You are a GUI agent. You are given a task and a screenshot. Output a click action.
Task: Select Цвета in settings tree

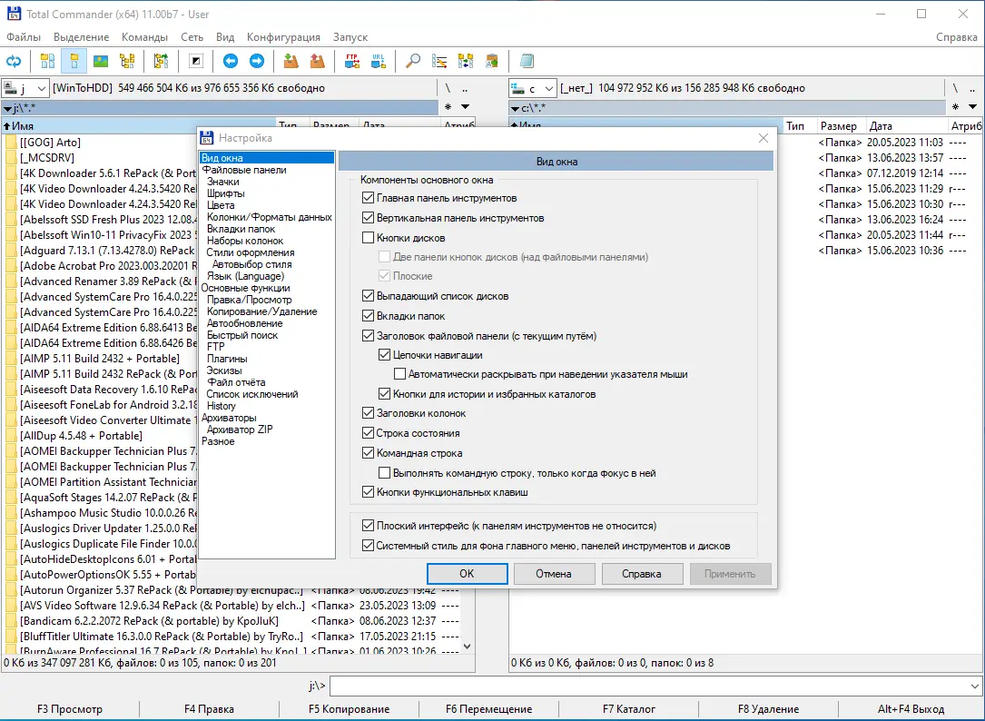(x=221, y=205)
